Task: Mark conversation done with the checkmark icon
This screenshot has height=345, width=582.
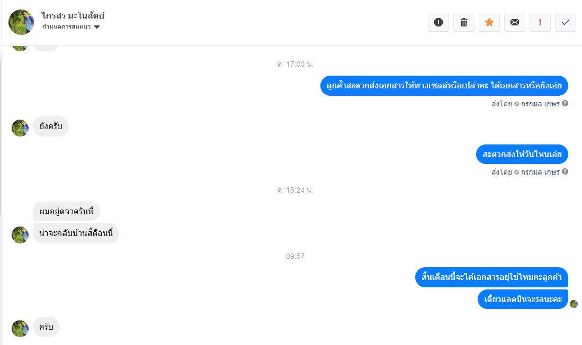Action: tap(565, 22)
